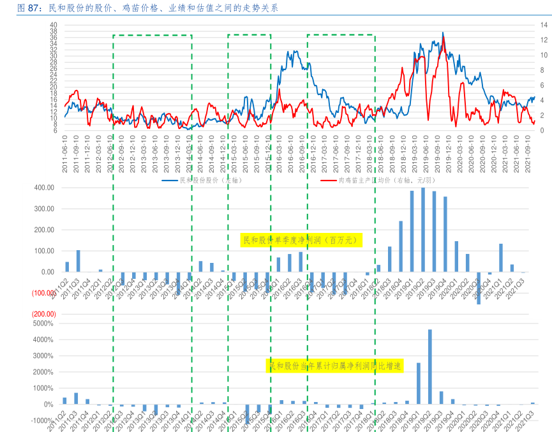Click the date label '2018-12-10'

(403, 154)
